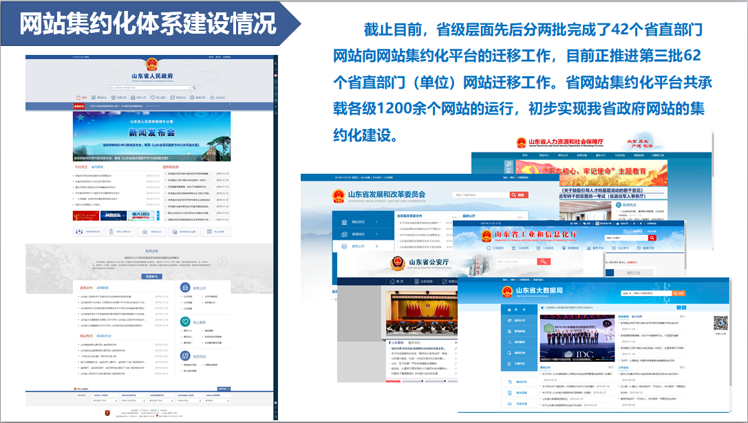The width and height of the screenshot is (748, 423).
Task: Open the red home icon 首页 on government site
Action: click(78, 98)
